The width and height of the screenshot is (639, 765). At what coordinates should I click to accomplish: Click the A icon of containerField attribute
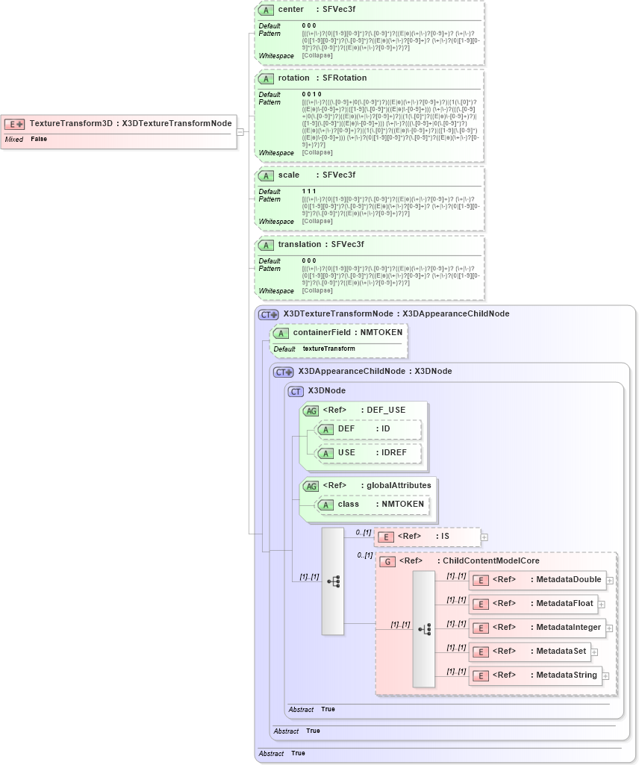point(281,333)
